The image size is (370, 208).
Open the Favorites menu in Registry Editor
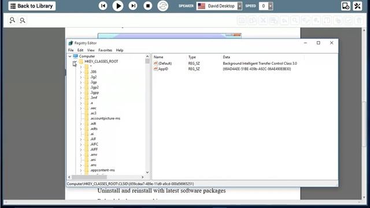point(105,50)
